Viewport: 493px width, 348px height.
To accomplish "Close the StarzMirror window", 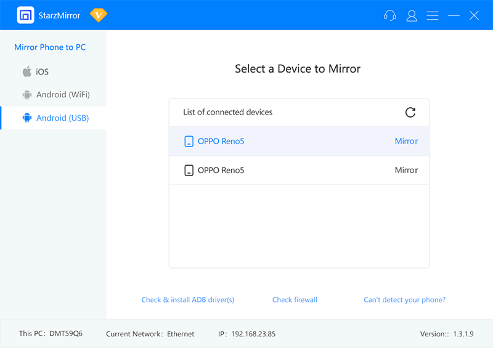I will point(474,15).
